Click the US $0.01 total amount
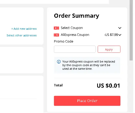This screenshot has height=113, width=135. (108, 86)
